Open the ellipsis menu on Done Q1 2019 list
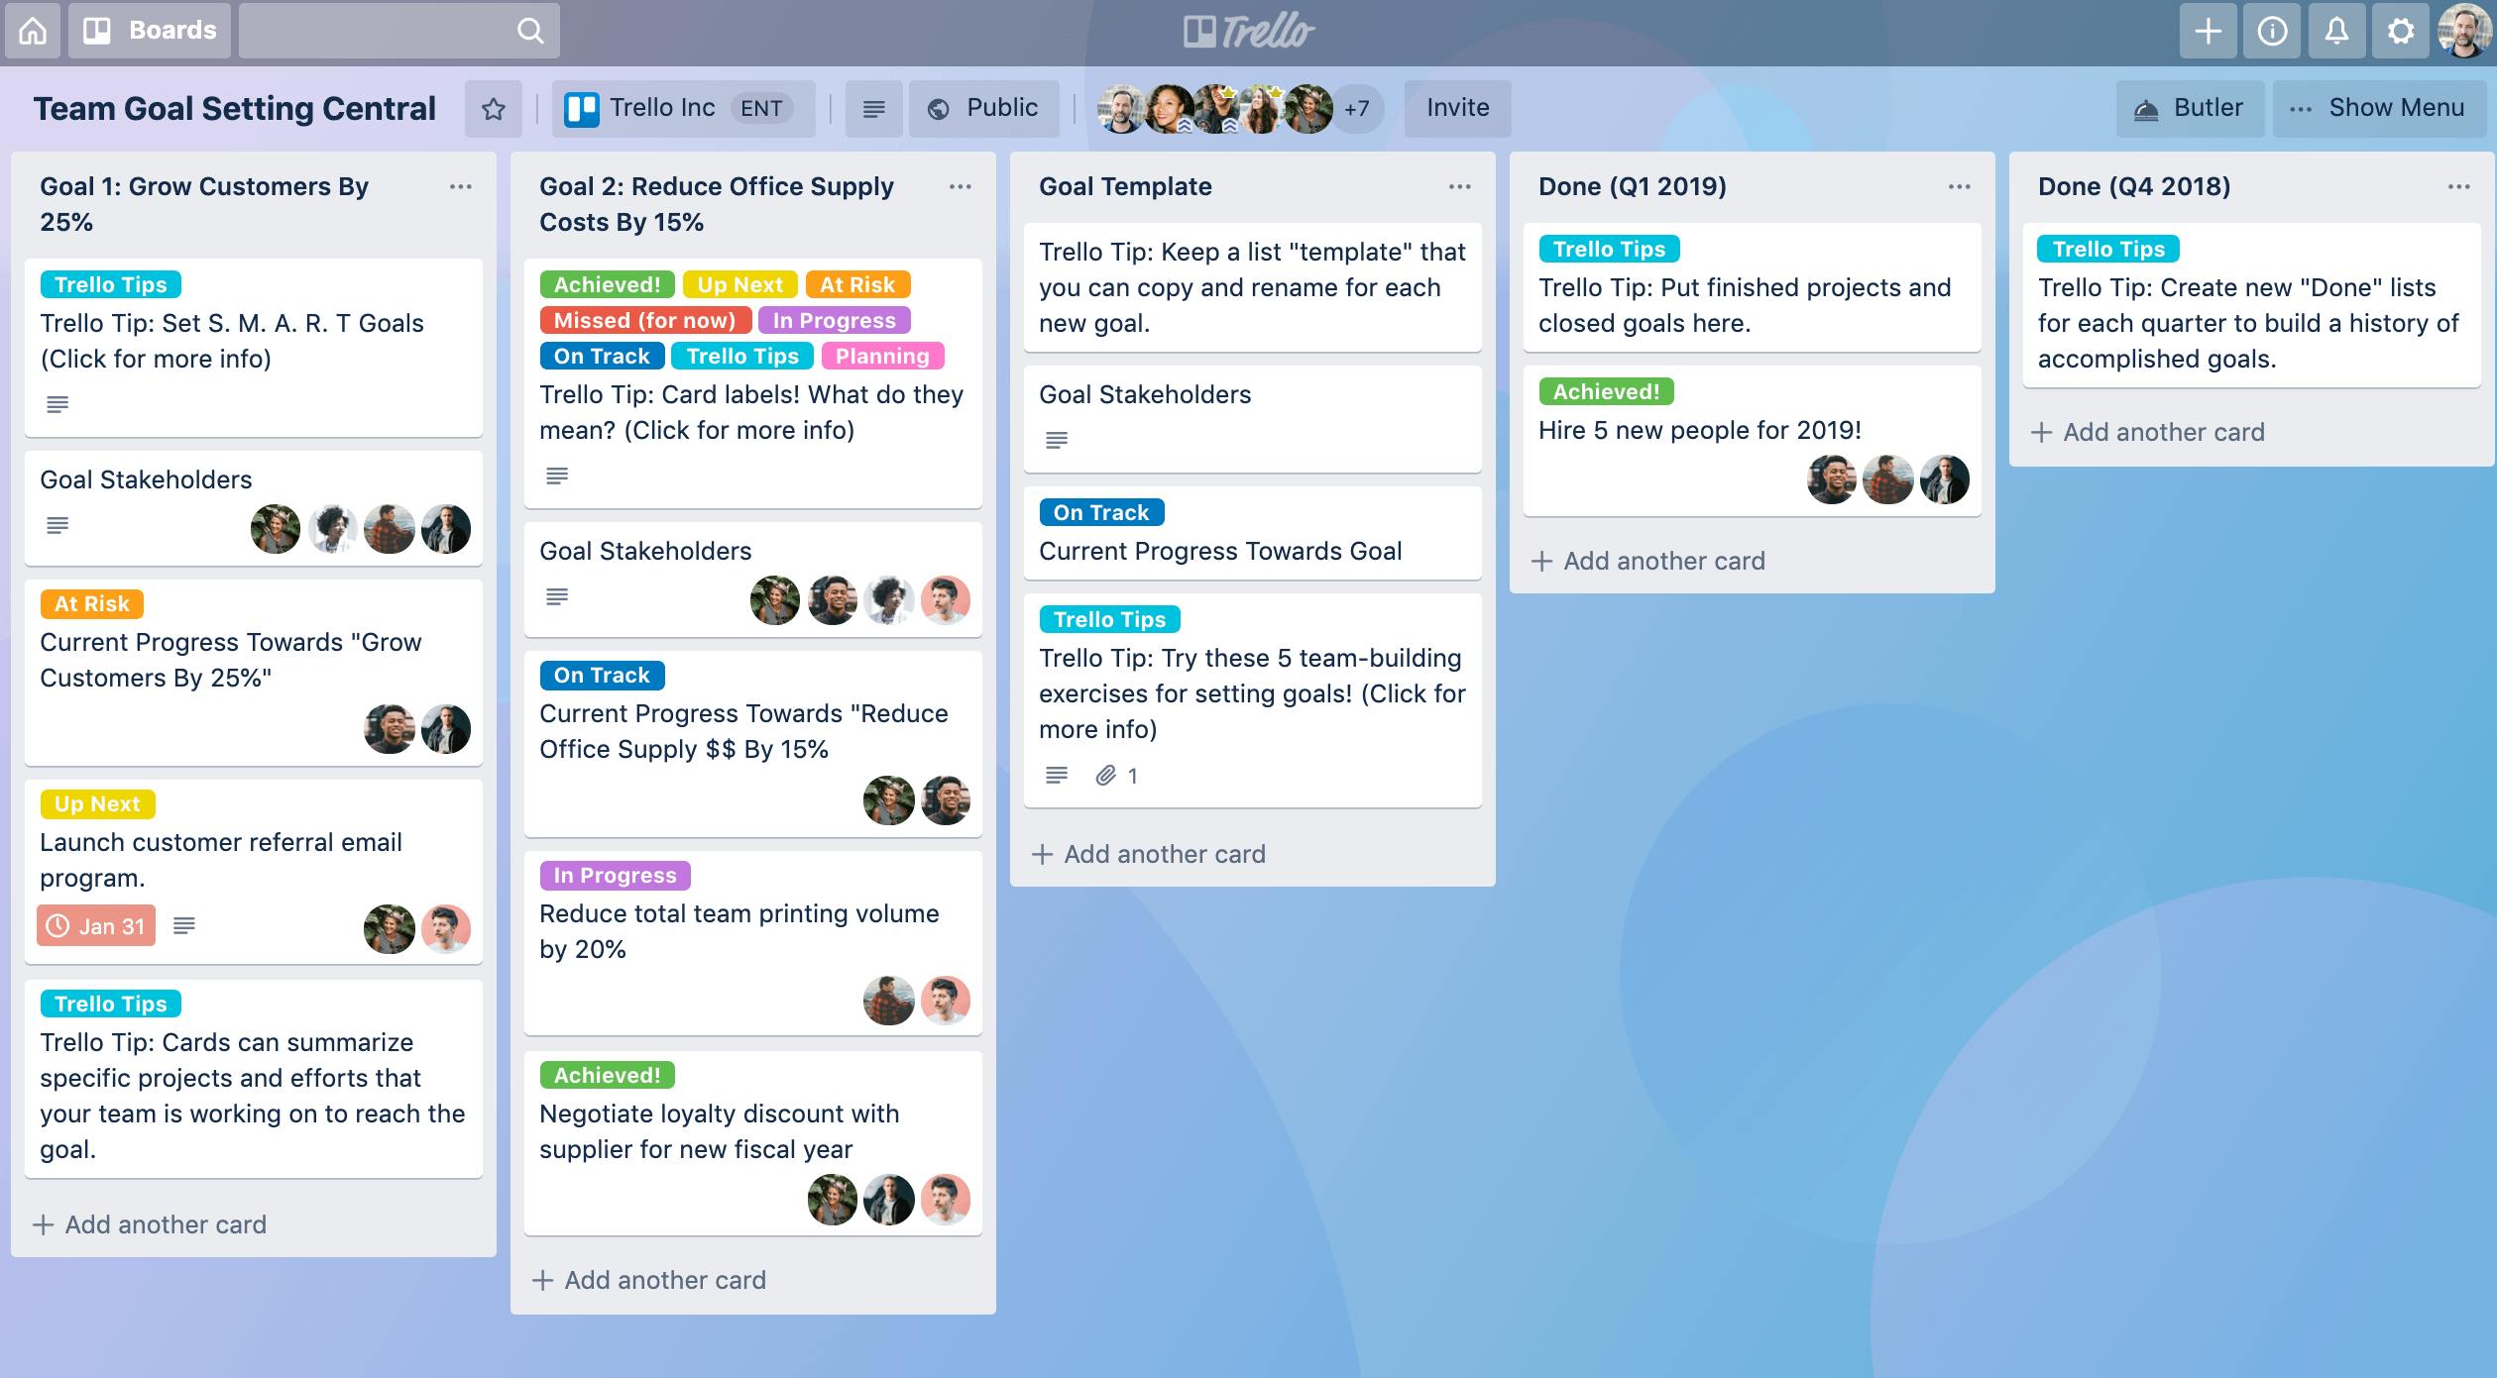This screenshot has width=2497, height=1378. pos(1959,186)
